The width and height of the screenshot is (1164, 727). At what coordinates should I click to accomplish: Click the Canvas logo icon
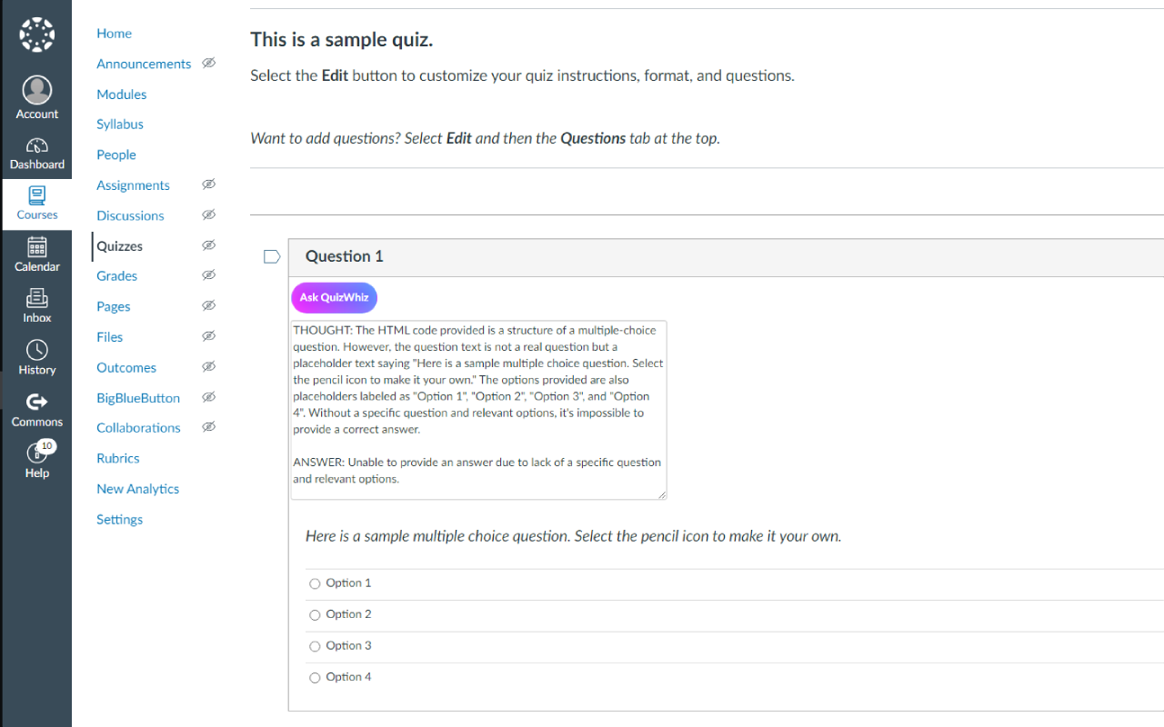[36, 34]
